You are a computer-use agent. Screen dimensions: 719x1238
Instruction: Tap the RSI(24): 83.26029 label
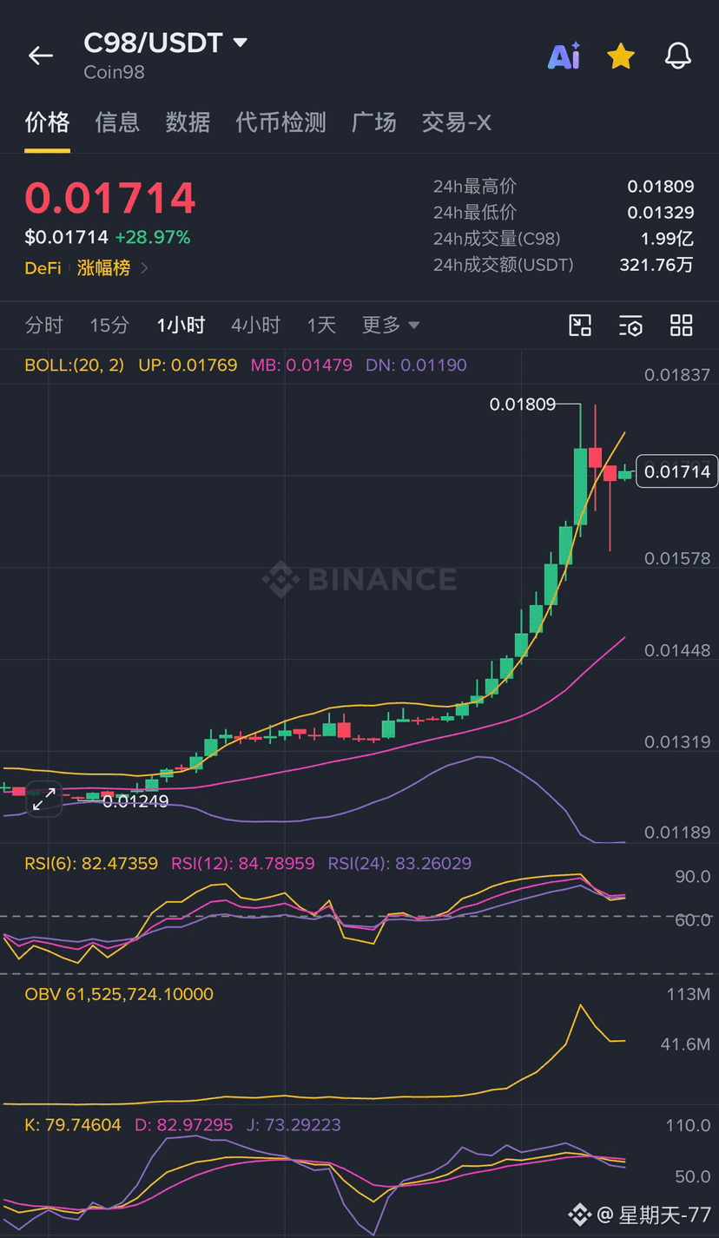pos(400,864)
